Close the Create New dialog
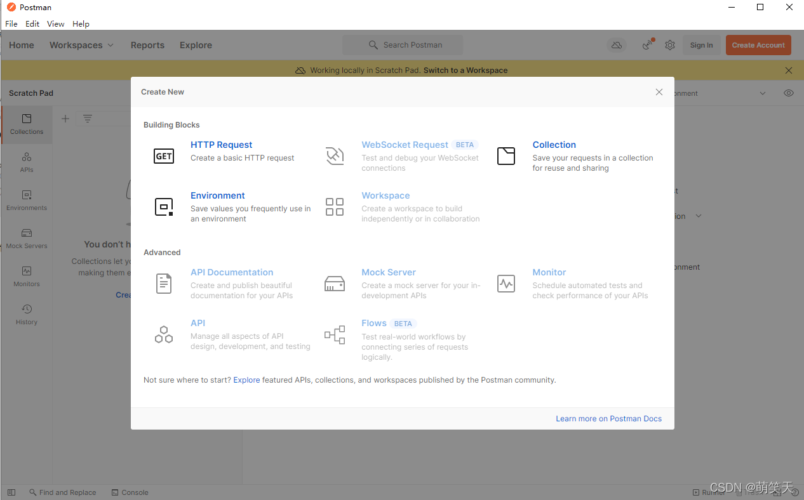Screen dimensions: 804x500 click(x=659, y=92)
